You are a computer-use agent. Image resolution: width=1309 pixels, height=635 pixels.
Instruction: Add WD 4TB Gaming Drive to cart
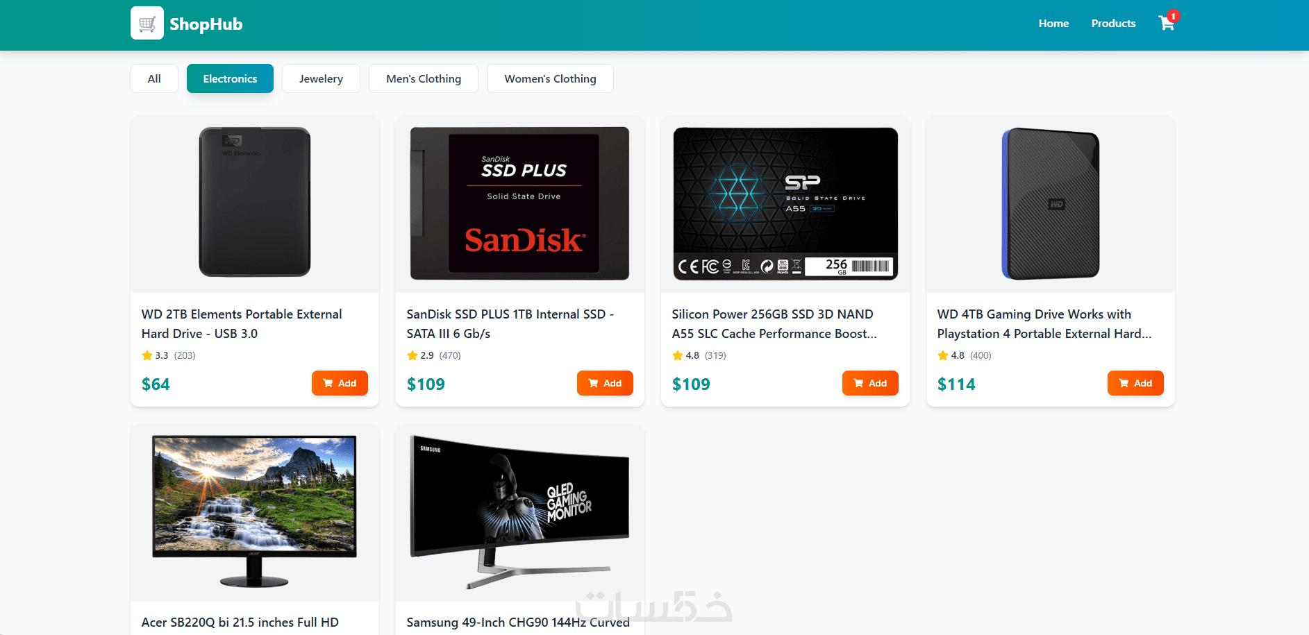1135,383
